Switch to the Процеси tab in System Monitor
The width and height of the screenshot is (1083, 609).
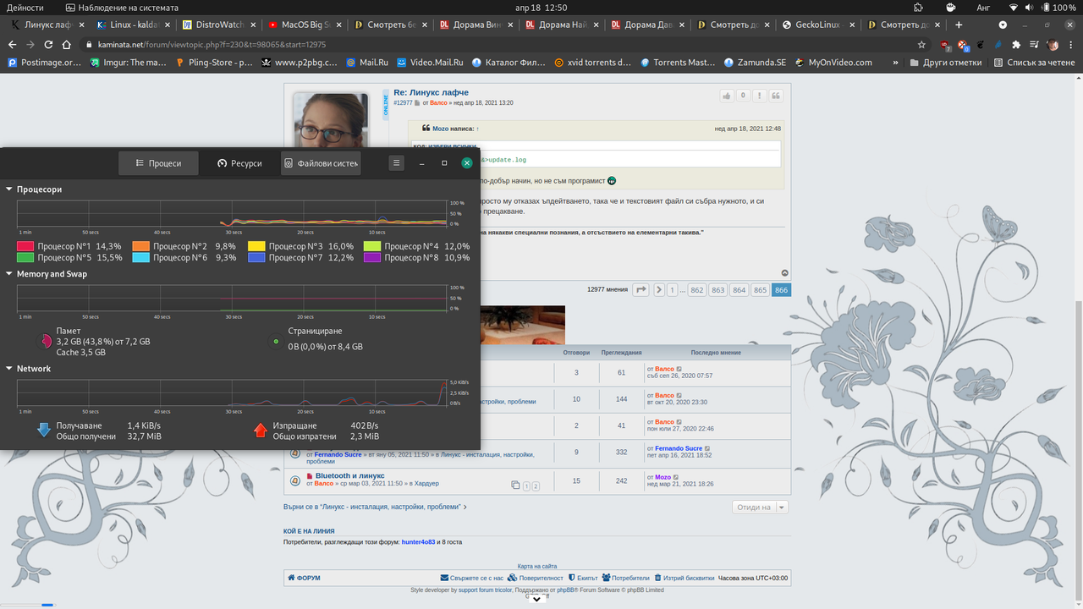[158, 163]
